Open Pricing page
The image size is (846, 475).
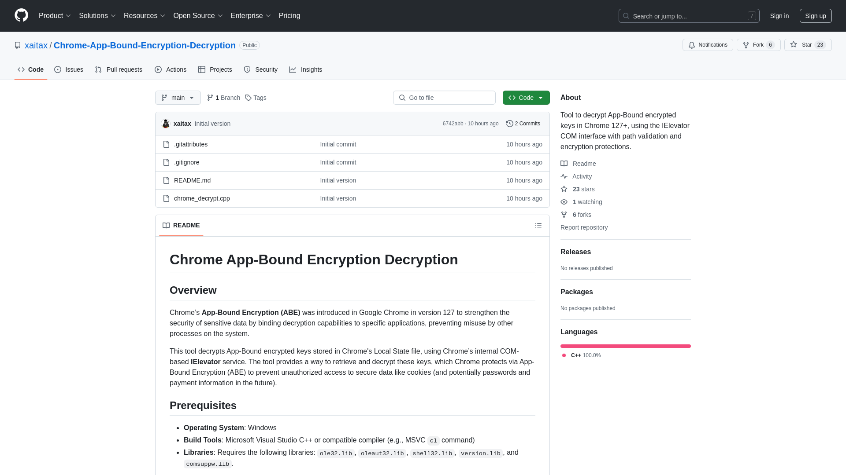pos(289,16)
